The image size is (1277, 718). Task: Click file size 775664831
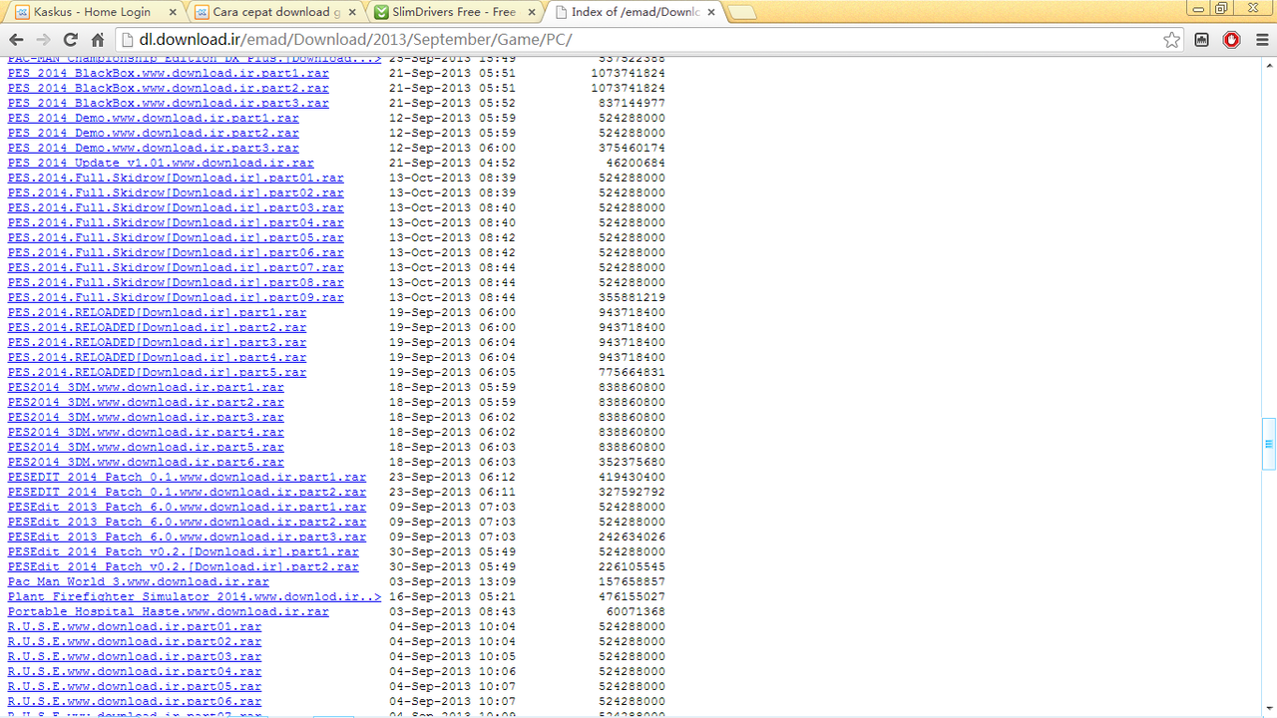click(x=632, y=372)
